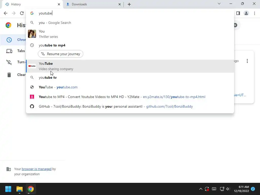
Task: Close the Downloads tab
Action: coord(120,4)
